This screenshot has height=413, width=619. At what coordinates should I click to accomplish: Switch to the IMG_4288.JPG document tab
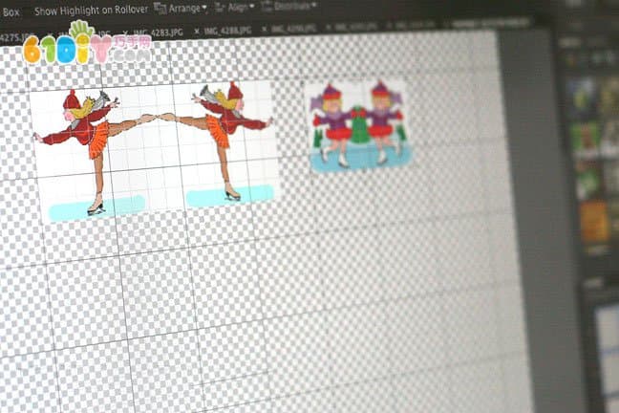(227, 31)
